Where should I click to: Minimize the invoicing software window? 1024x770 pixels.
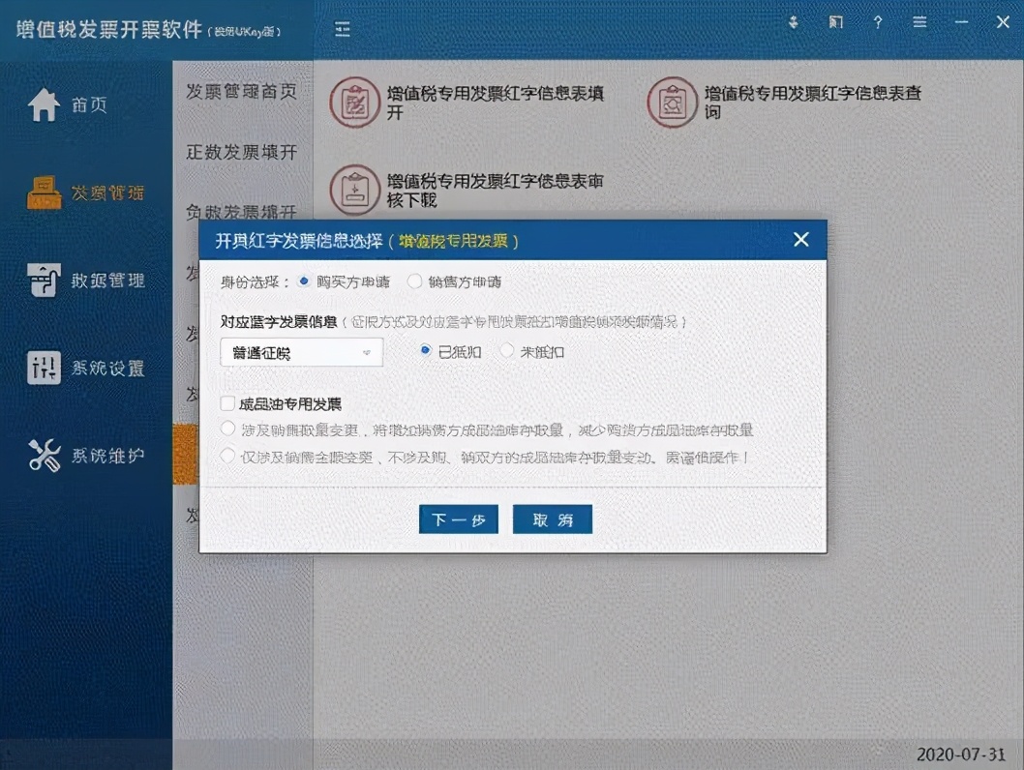961,23
